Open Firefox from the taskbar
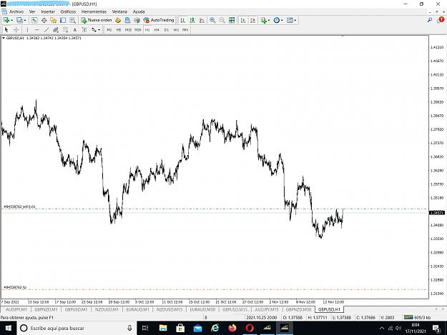The image size is (447, 335). pos(232,328)
